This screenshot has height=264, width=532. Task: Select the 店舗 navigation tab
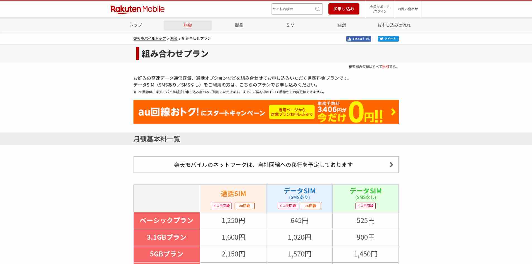[x=342, y=25]
